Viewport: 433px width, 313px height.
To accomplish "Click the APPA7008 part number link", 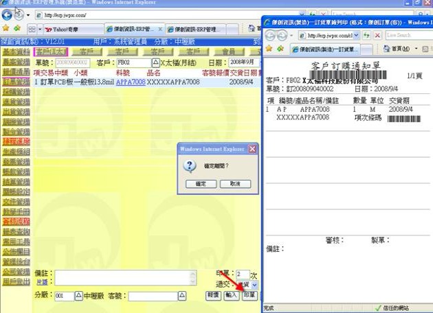I will click(131, 82).
